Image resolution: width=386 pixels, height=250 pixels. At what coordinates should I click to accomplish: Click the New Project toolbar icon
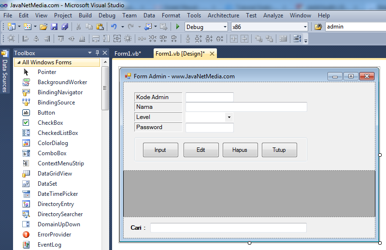[x=11, y=27]
